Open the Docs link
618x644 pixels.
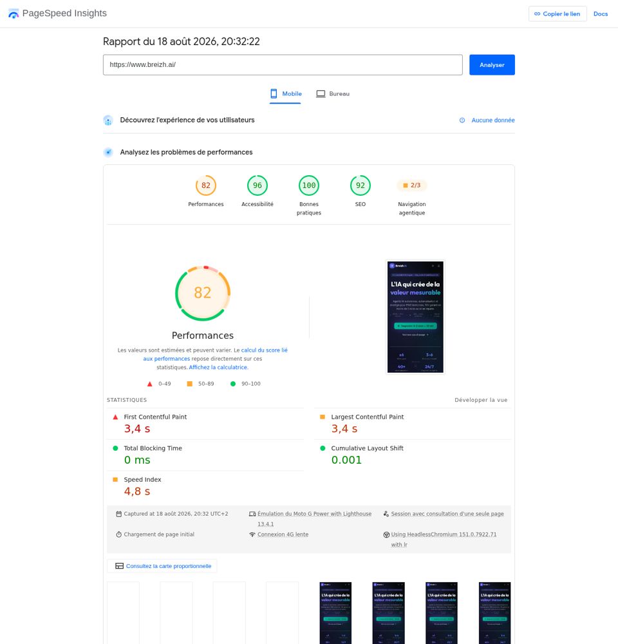(601, 14)
